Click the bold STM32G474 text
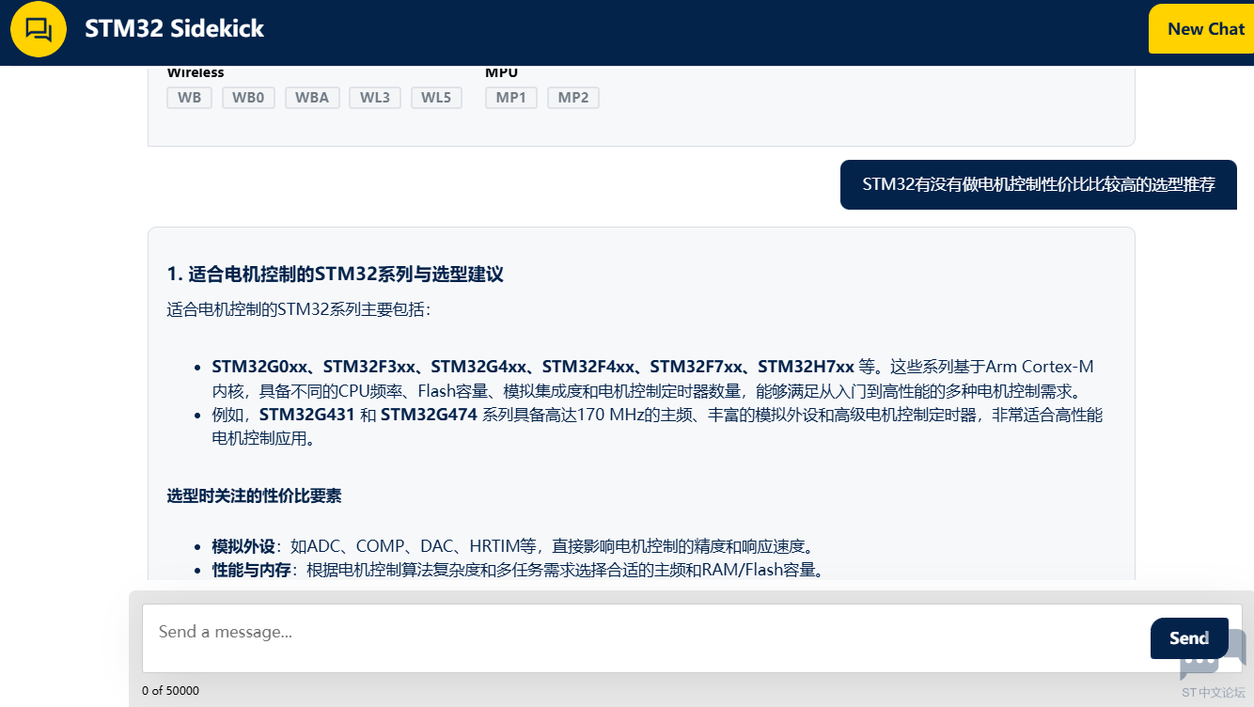The height and width of the screenshot is (707, 1254). coord(429,415)
